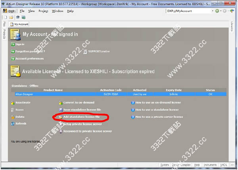Screen dimensions: 238x170
Task: Select the Altium Designer license row
Action: tap(121, 94)
